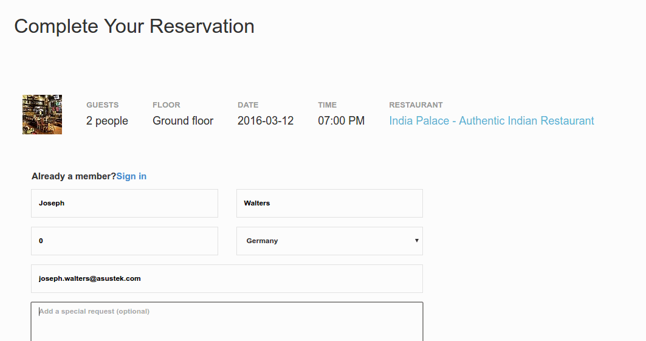Open India Palace - Authentic Indian Restaurant link
646x341 pixels.
tap(492, 121)
